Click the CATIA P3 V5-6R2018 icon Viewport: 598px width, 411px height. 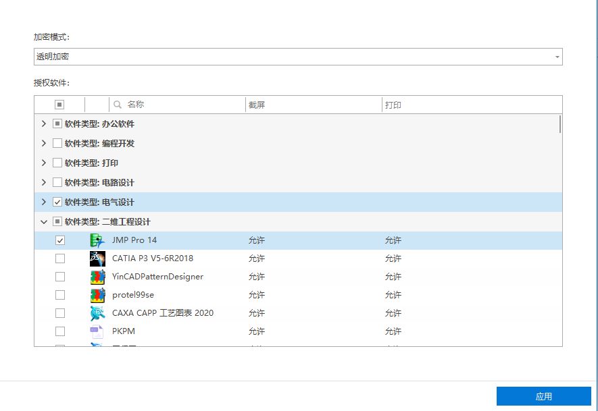click(x=97, y=258)
